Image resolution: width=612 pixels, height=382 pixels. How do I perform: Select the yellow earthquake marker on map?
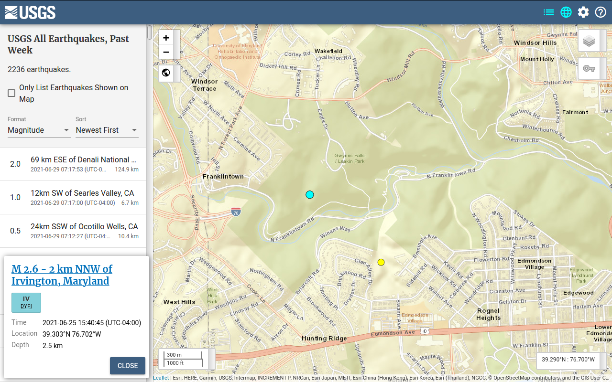[x=381, y=262]
